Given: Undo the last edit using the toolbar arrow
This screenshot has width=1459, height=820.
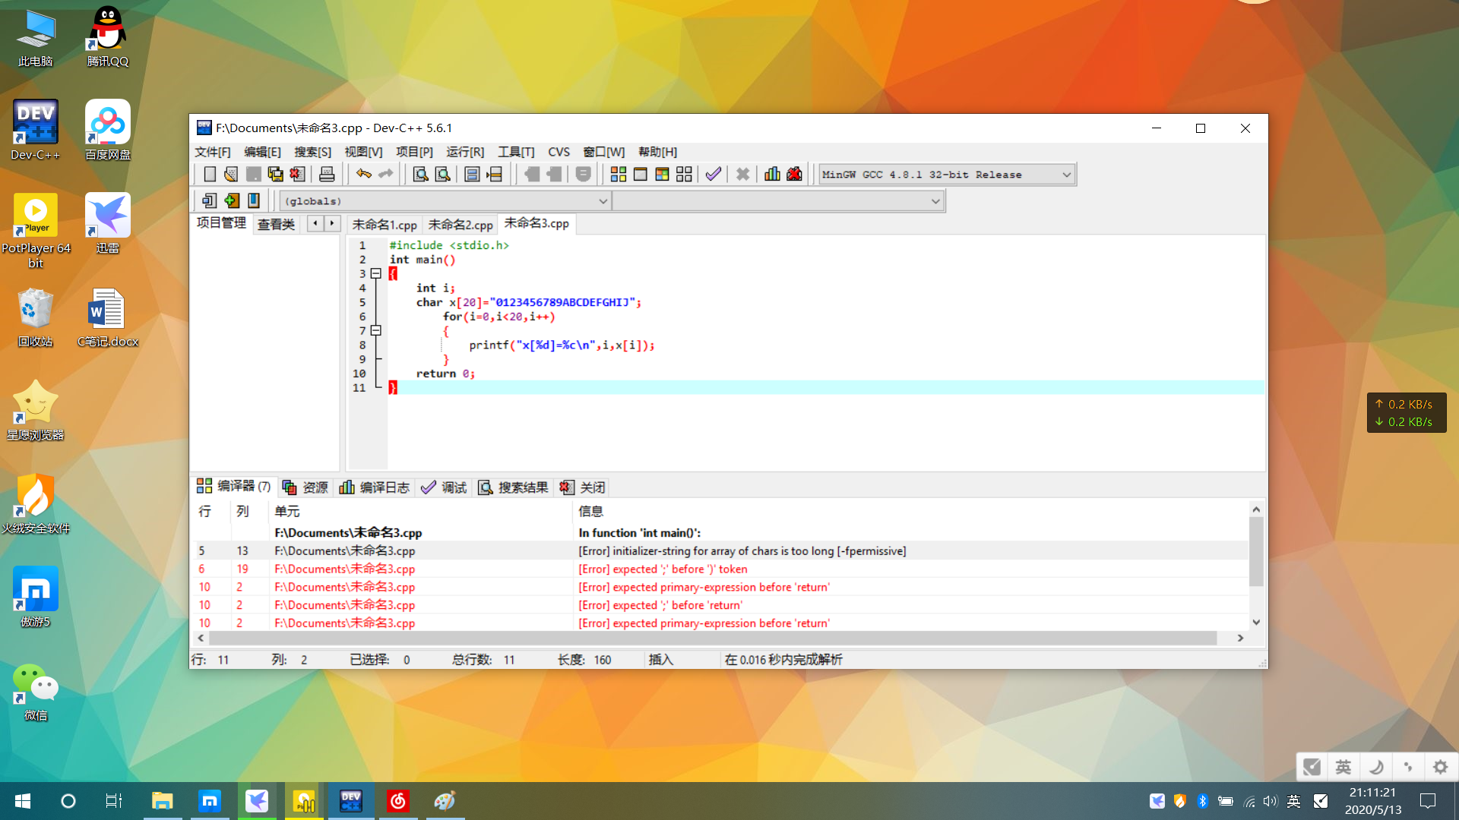Looking at the screenshot, I should (364, 175).
